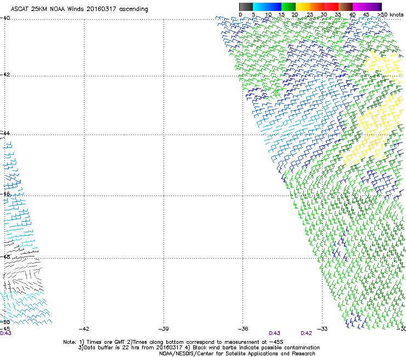Click the '-42' latitude label on the left axis
Image resolution: width=406 pixels, height=357 pixels.
point(5,74)
